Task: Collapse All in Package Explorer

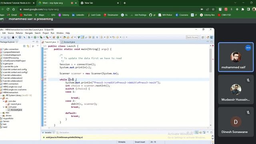Action: pos(24,46)
